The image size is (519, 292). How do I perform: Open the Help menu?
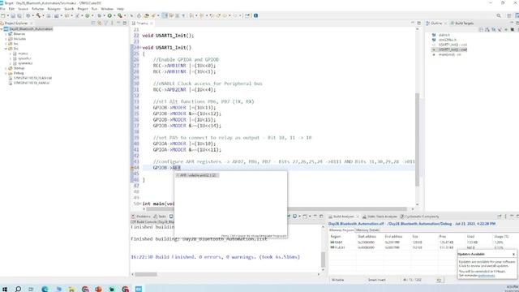click(x=121, y=9)
